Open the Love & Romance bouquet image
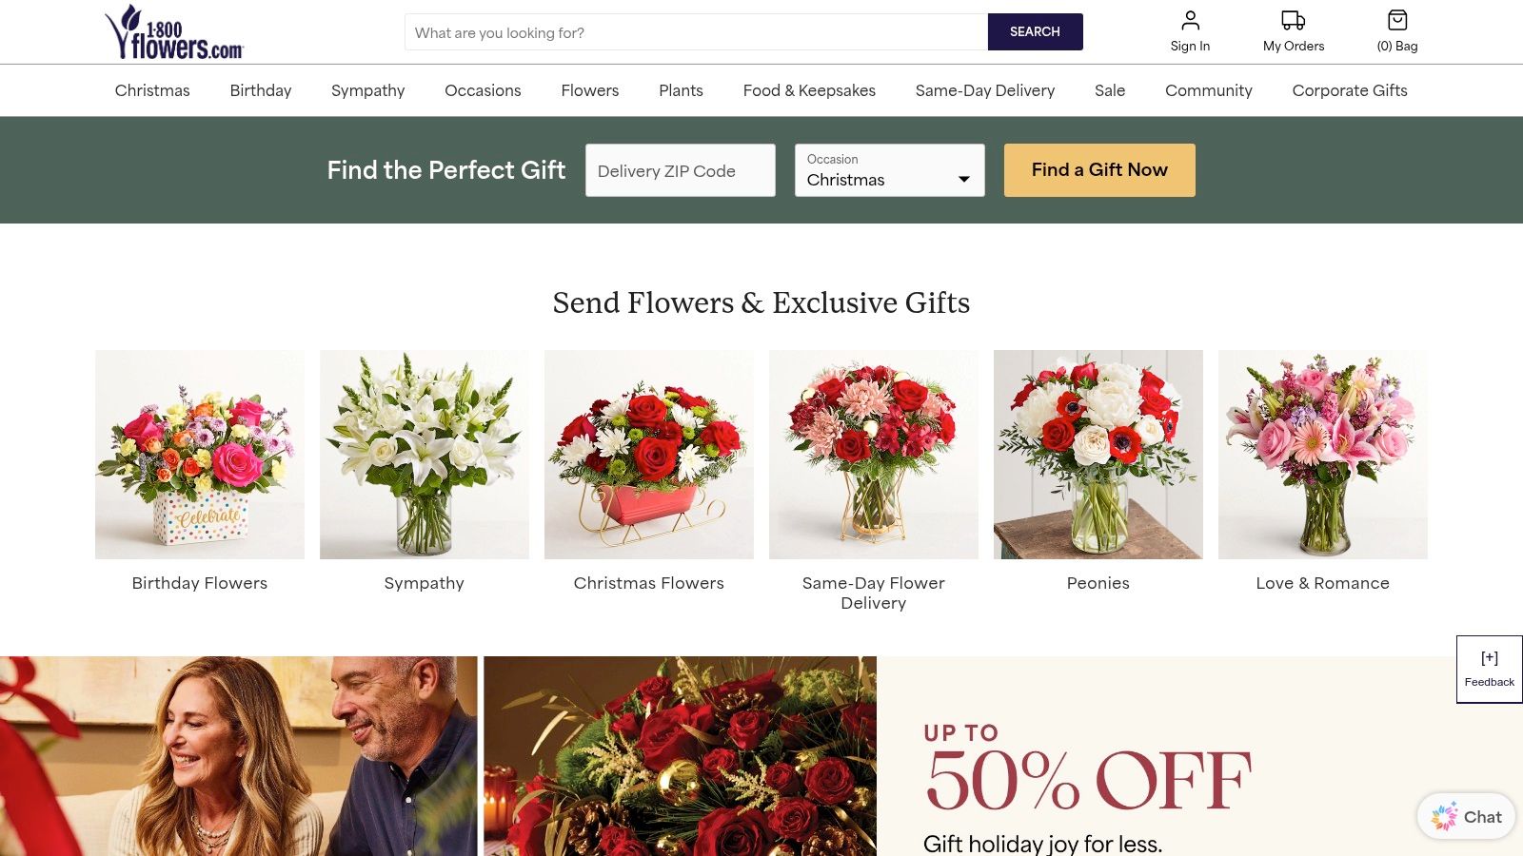This screenshot has height=856, width=1523. [x=1323, y=455]
